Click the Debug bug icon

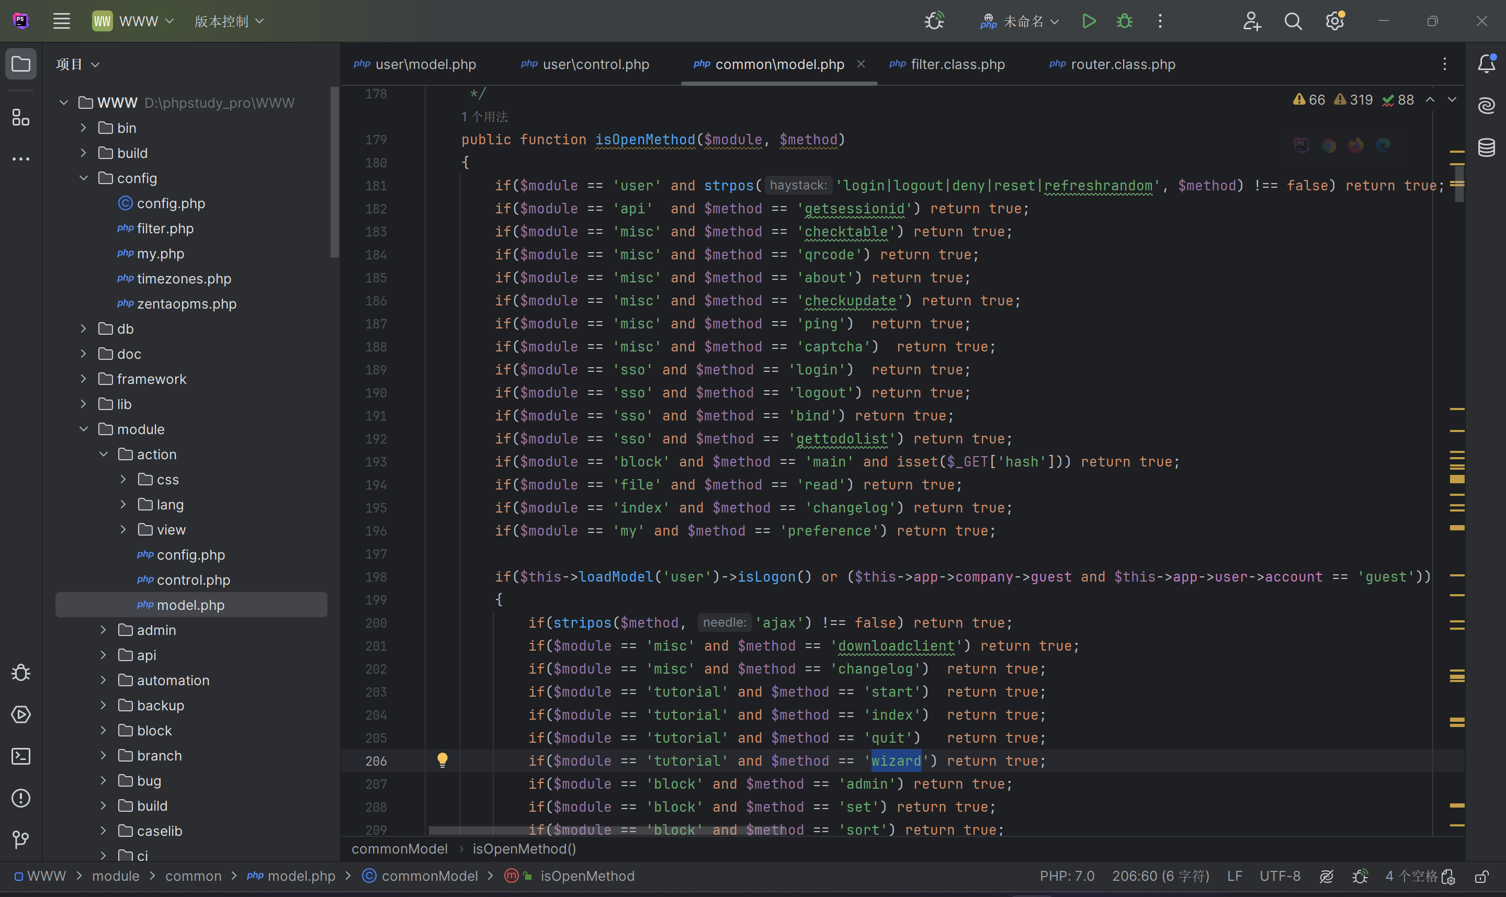(1125, 22)
